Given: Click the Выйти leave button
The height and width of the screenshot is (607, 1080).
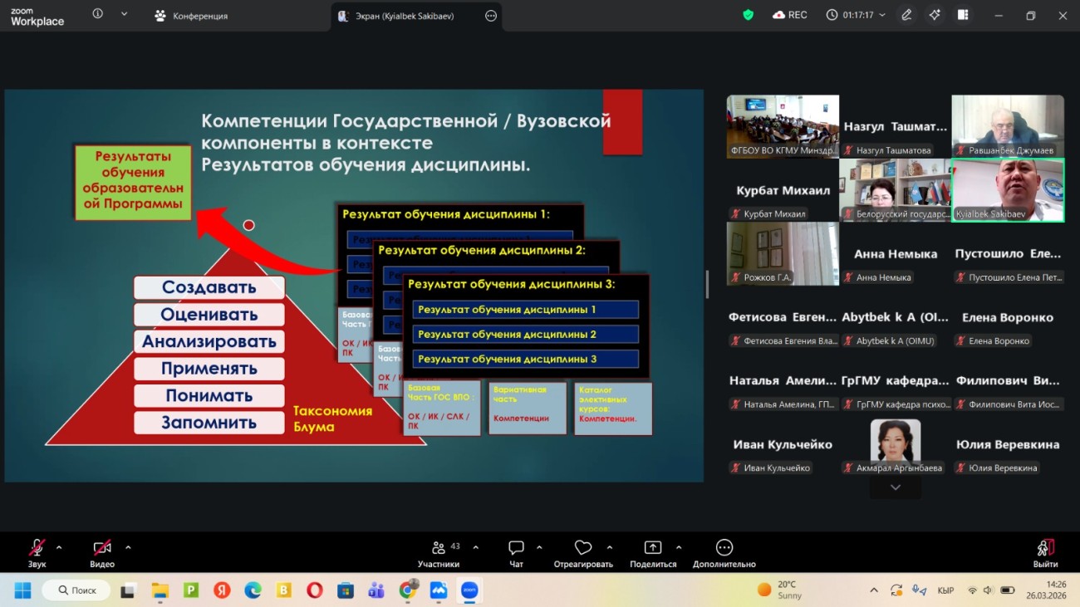Looking at the screenshot, I should click(1045, 548).
